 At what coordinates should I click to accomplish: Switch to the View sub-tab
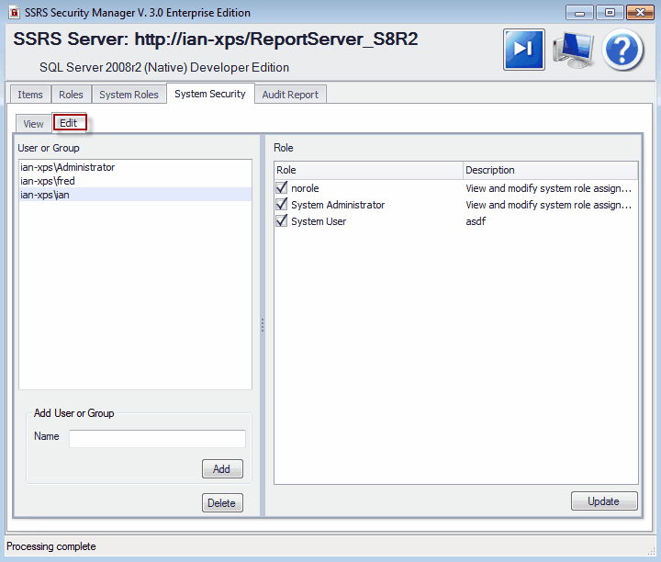tap(33, 124)
